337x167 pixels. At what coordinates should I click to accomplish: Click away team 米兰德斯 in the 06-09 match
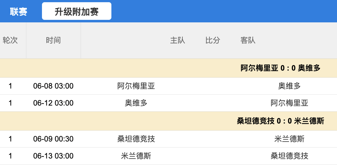pos(289,139)
